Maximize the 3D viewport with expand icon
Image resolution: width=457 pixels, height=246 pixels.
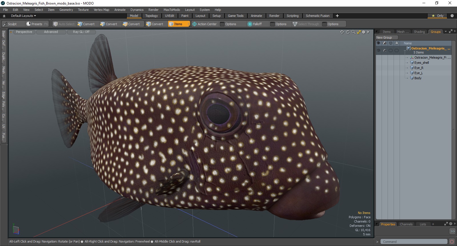359,32
